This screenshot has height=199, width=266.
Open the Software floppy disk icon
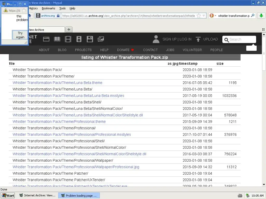90,39
